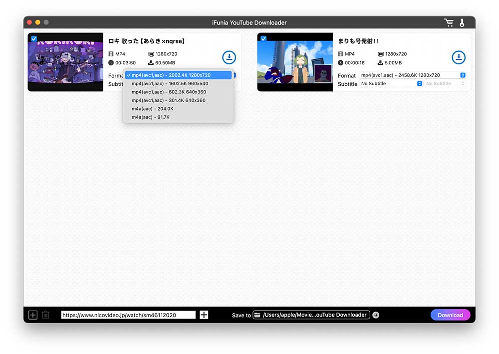Open the No Subtitle dropdown

[x=391, y=84]
